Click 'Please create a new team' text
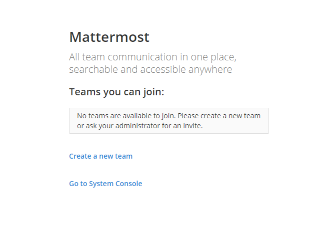The height and width of the screenshot is (226, 333). pyautogui.click(x=219, y=116)
